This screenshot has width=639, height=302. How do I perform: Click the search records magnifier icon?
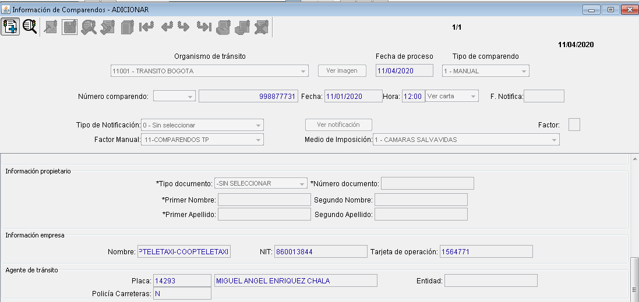(29, 27)
